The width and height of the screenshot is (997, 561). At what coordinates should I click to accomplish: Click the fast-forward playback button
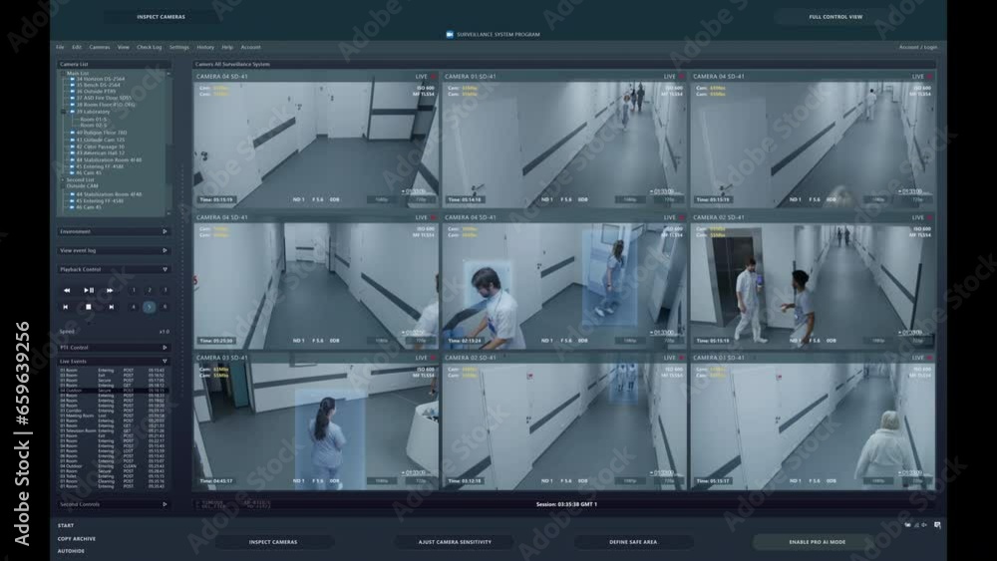click(x=110, y=290)
